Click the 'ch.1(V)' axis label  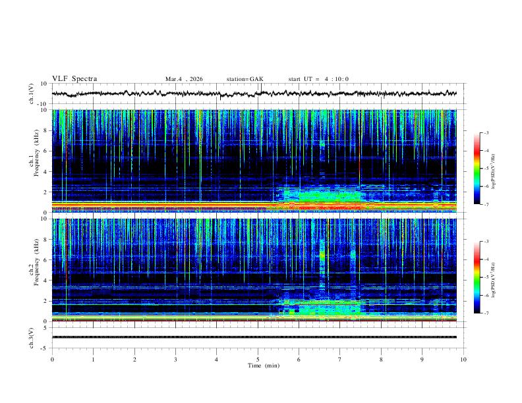pyautogui.click(x=32, y=94)
